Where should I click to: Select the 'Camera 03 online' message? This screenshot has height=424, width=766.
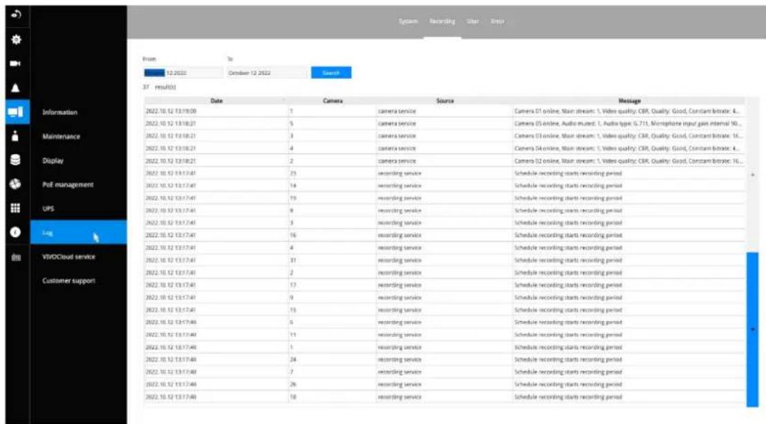[628, 136]
